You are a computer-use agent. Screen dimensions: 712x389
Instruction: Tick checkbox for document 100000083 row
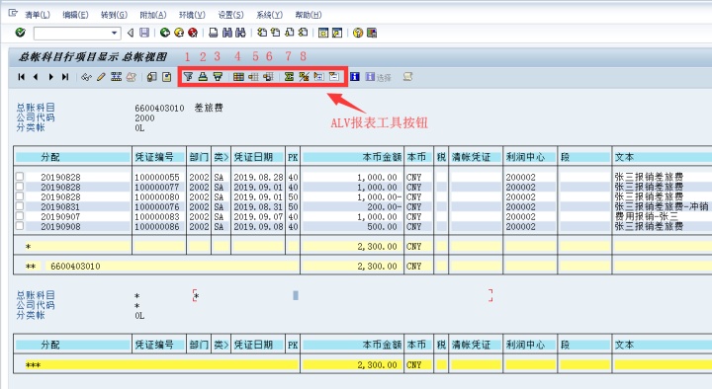pos(20,216)
